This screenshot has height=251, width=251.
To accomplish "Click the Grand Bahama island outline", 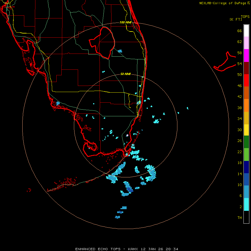I will [225, 62].
